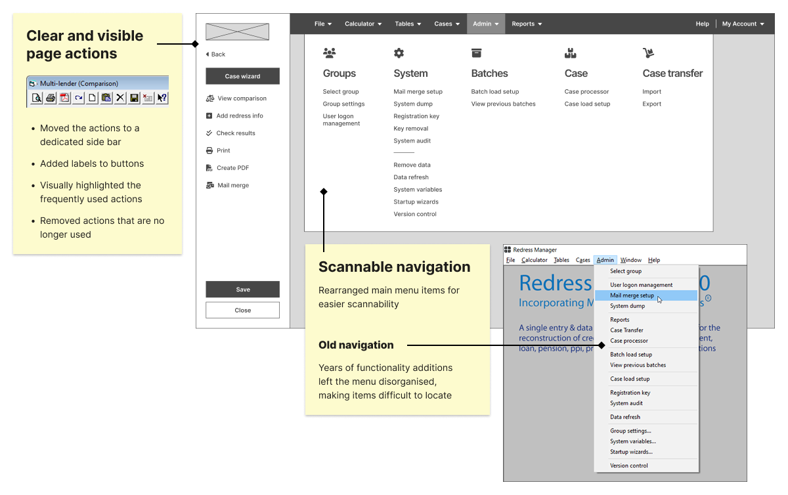Open the My Account dropdown
Image resolution: width=788 pixels, height=495 pixels.
point(743,24)
